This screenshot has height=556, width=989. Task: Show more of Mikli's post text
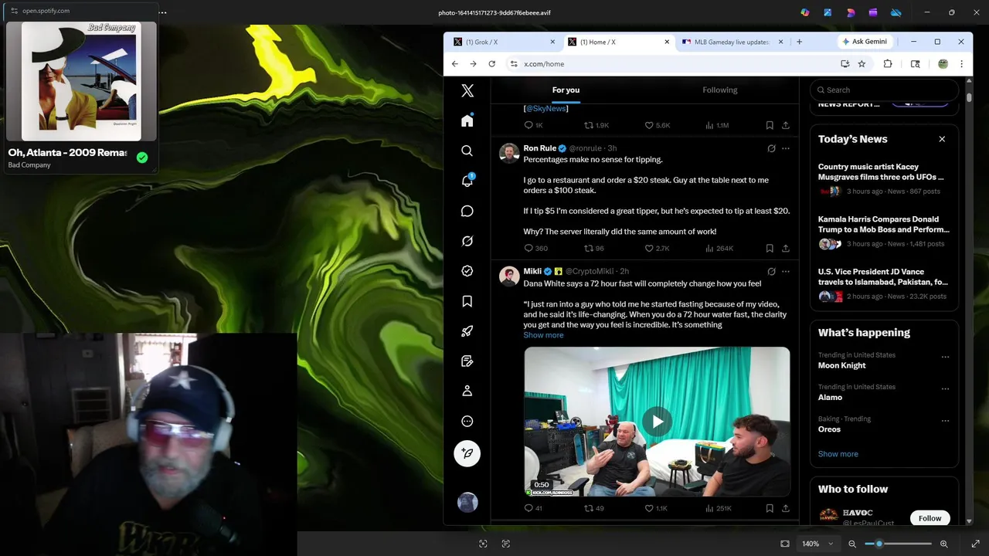pyautogui.click(x=543, y=335)
